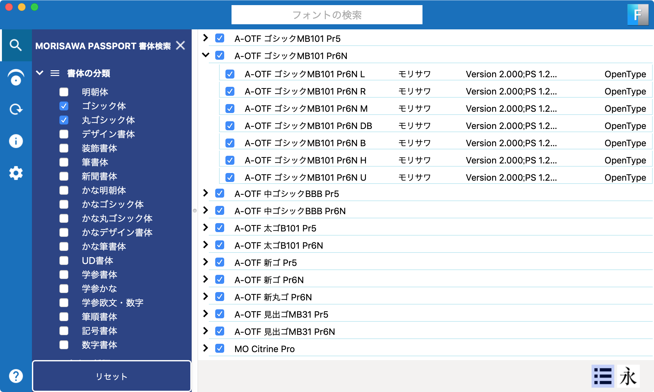
Task: Expand A-OTF 見出ゴMB31 Pr5 family
Action: pyautogui.click(x=206, y=313)
